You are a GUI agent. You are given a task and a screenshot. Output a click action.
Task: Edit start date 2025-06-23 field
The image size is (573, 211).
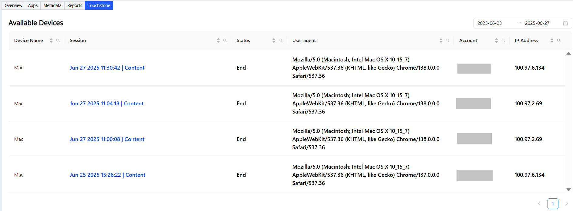tap(489, 23)
